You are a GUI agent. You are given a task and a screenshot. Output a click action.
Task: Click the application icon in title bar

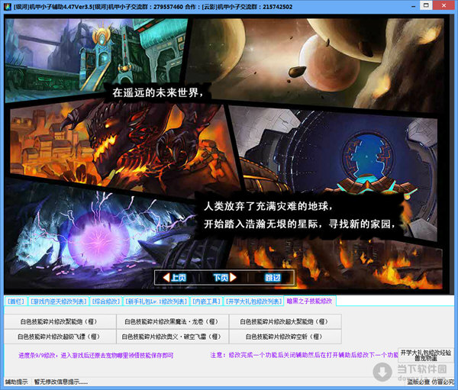point(7,6)
